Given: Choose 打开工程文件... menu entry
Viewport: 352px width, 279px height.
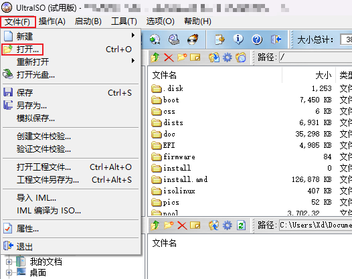Looking at the screenshot, I should tap(71, 167).
